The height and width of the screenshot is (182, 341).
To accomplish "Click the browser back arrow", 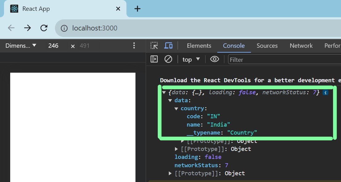I will (11, 28).
